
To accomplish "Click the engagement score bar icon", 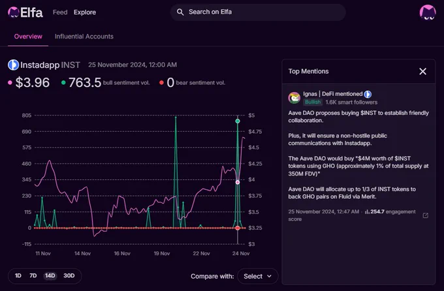I will [367, 212].
